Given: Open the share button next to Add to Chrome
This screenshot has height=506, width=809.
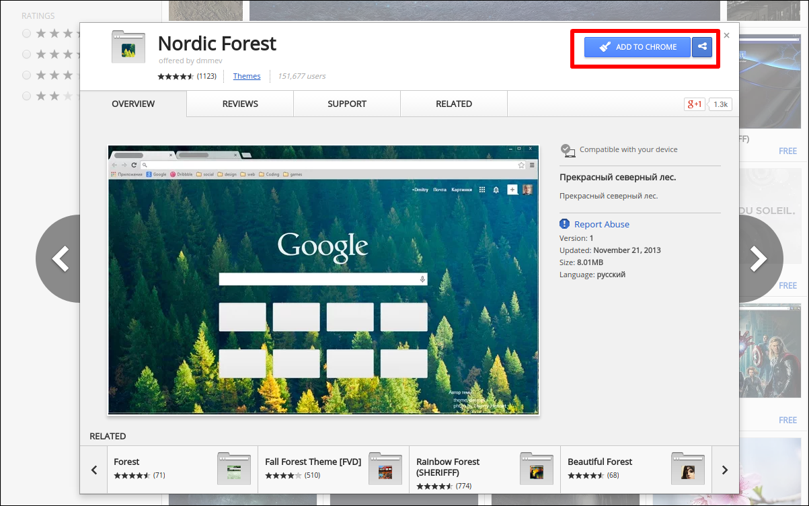Looking at the screenshot, I should click(x=702, y=47).
